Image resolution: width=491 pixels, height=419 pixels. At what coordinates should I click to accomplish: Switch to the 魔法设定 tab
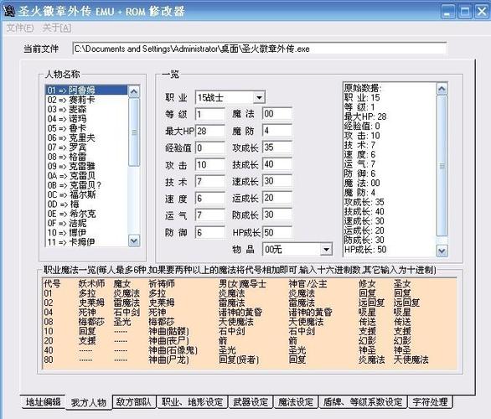point(296,402)
